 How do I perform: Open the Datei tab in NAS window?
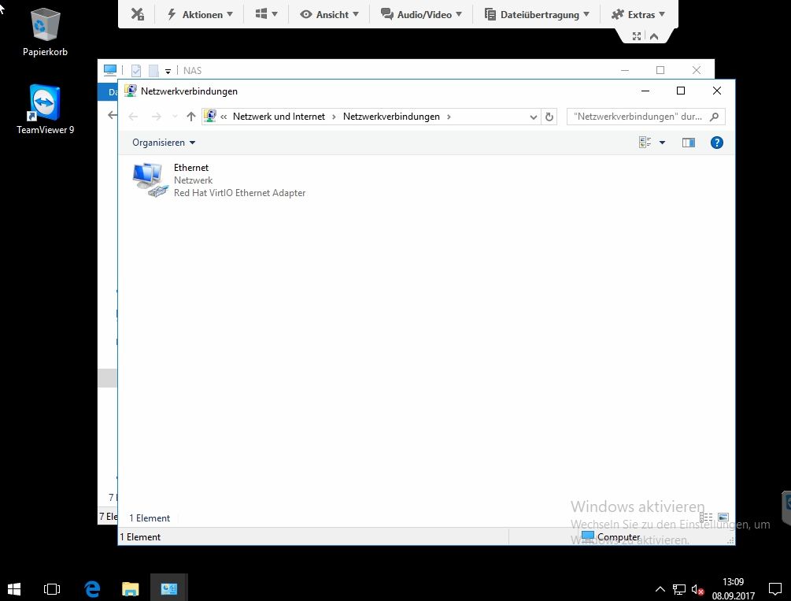pos(108,92)
